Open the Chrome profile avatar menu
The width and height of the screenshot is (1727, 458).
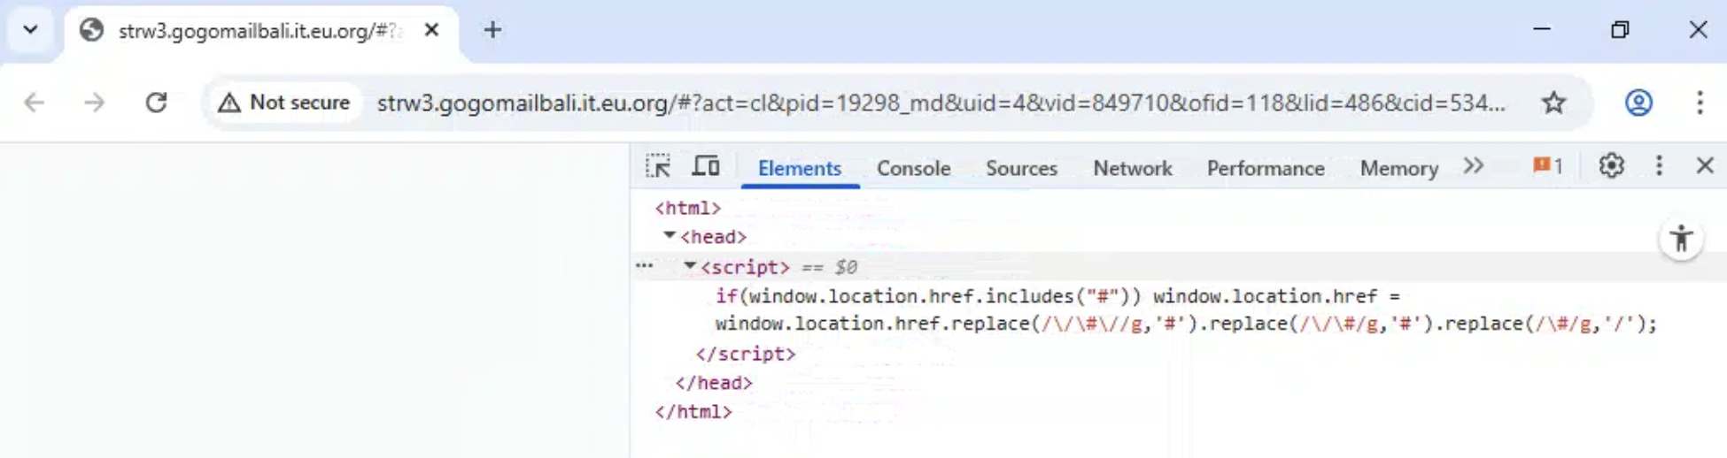[x=1638, y=103]
